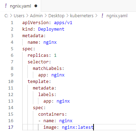Image resolution: width=136 pixels, height=137 pixels.
Task: Click 'spec:' key on line 14
Action: 39,108
